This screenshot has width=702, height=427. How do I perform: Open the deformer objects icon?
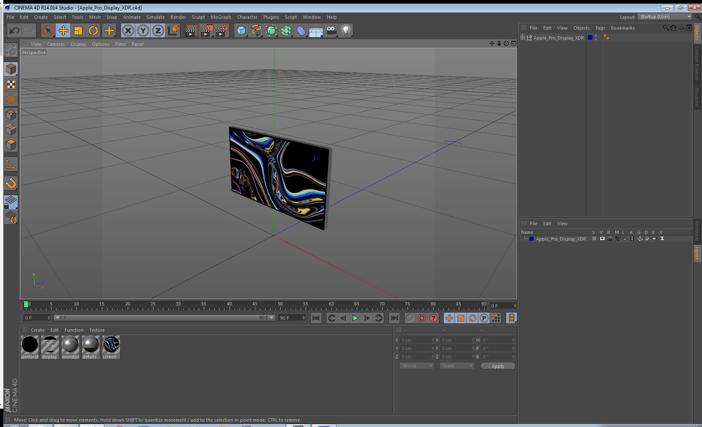(x=301, y=30)
